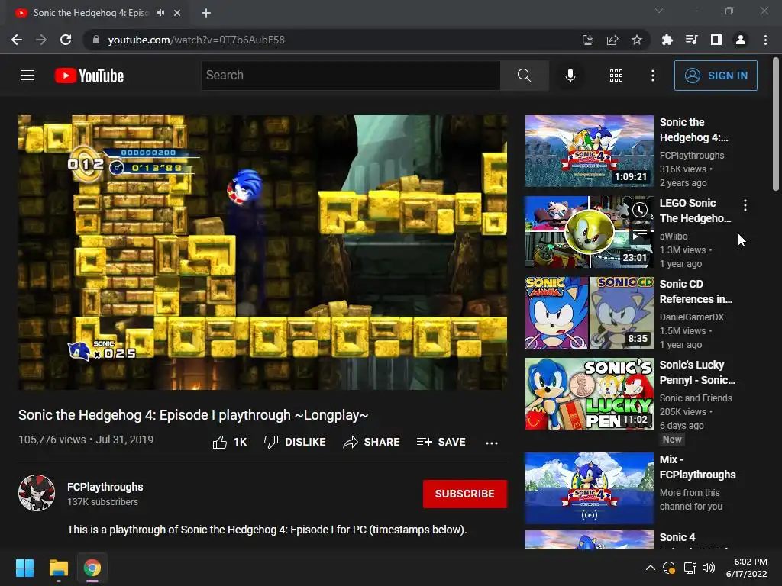Click the Sonic and Friends channel name

696,398
